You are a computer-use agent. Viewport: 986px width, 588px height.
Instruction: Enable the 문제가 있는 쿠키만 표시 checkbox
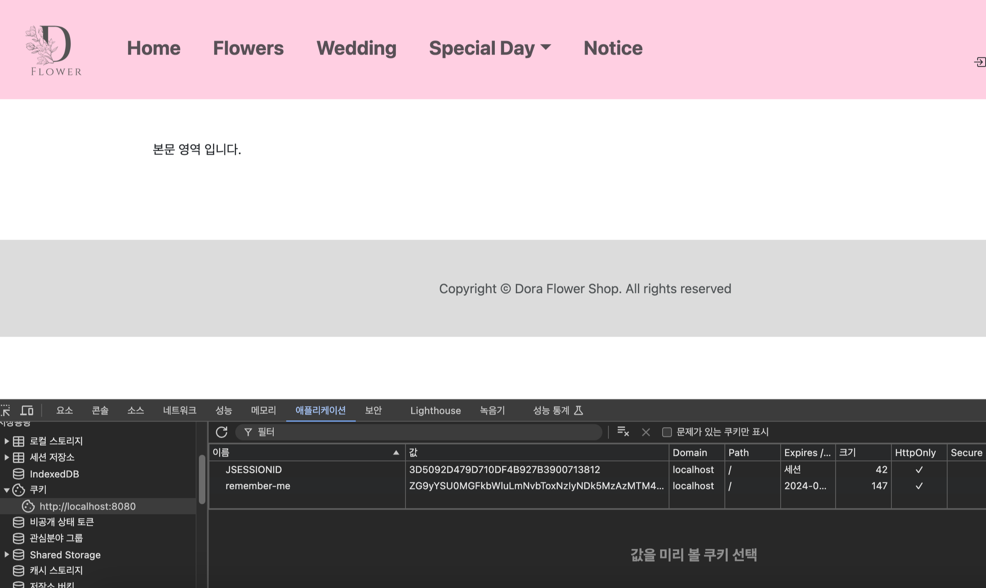tap(667, 432)
